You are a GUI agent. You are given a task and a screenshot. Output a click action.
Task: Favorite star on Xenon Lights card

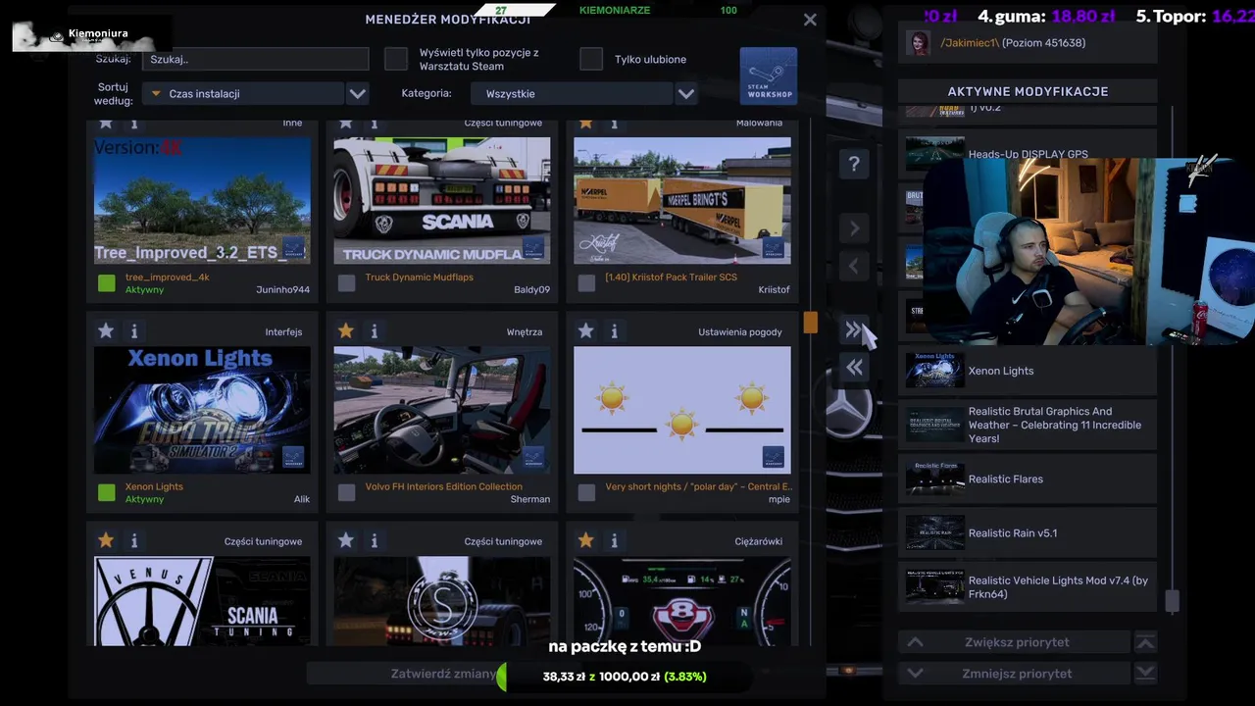click(x=106, y=331)
